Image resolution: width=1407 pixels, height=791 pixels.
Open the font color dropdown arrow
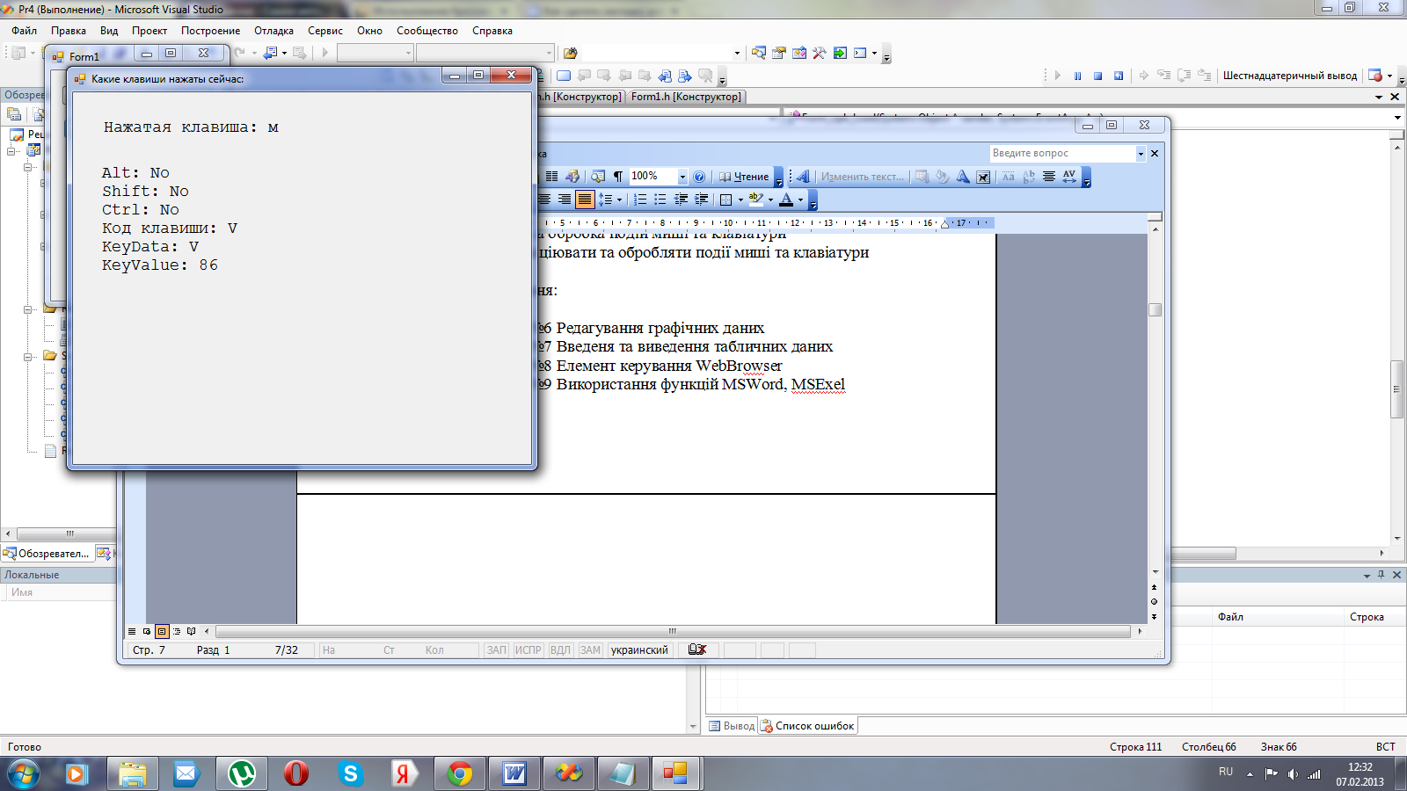pyautogui.click(x=800, y=200)
